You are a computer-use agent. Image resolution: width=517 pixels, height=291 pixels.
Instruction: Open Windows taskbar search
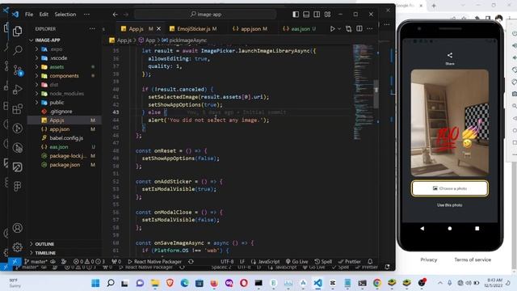[111, 283]
